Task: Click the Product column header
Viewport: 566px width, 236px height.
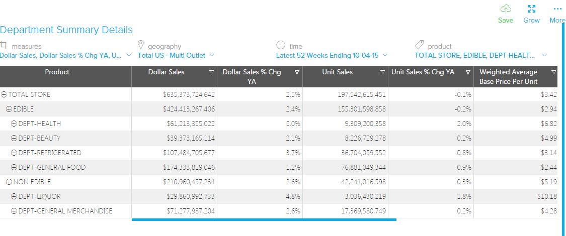Action: coord(57,72)
